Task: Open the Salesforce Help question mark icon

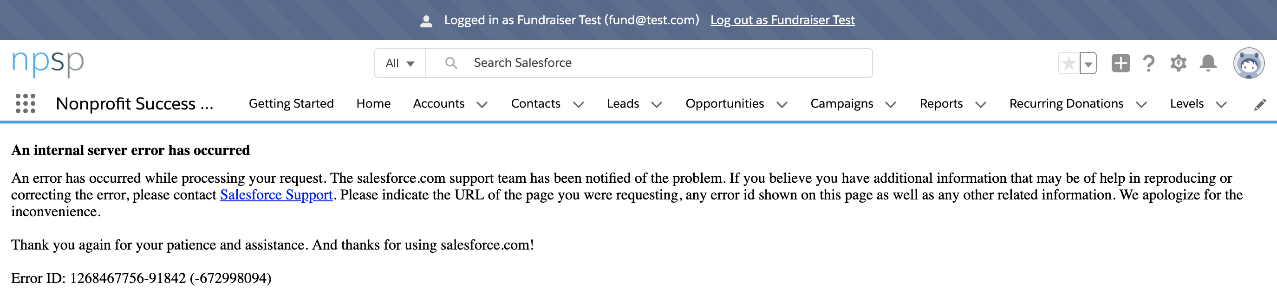Action: (1149, 63)
